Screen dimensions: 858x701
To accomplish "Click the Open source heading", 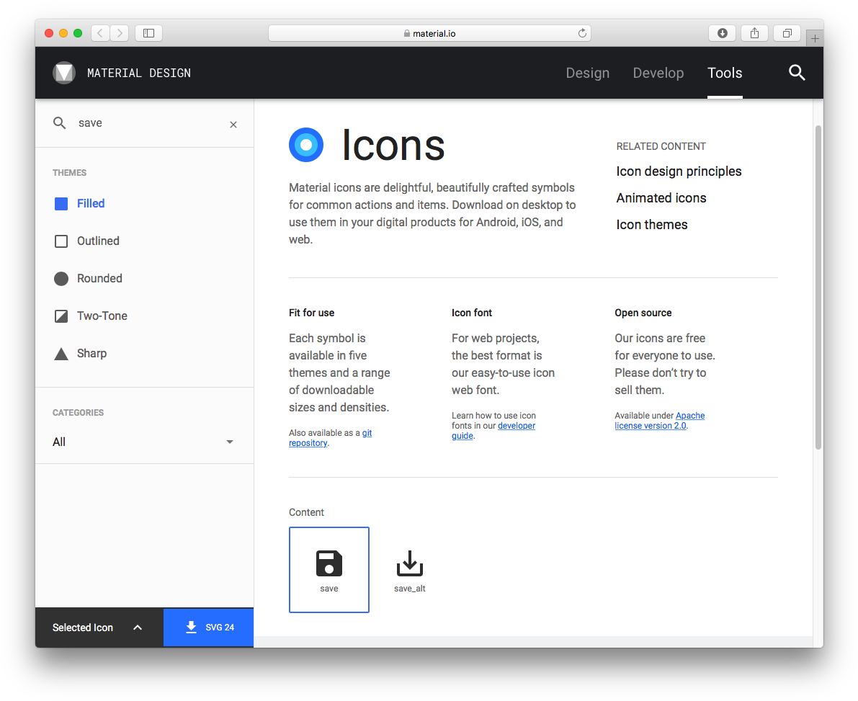I will [643, 313].
